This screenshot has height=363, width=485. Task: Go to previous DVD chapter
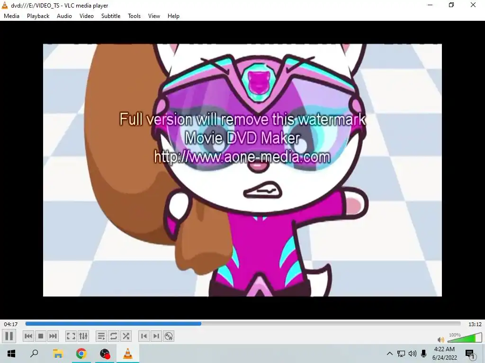tap(144, 336)
